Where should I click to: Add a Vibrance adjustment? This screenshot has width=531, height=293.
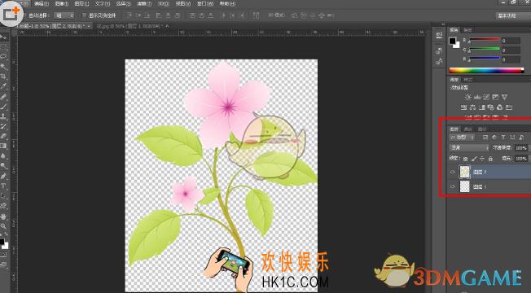(505, 97)
